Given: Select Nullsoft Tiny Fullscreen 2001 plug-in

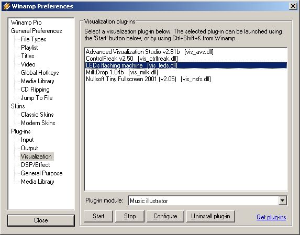Looking at the screenshot, I should 185,79.
